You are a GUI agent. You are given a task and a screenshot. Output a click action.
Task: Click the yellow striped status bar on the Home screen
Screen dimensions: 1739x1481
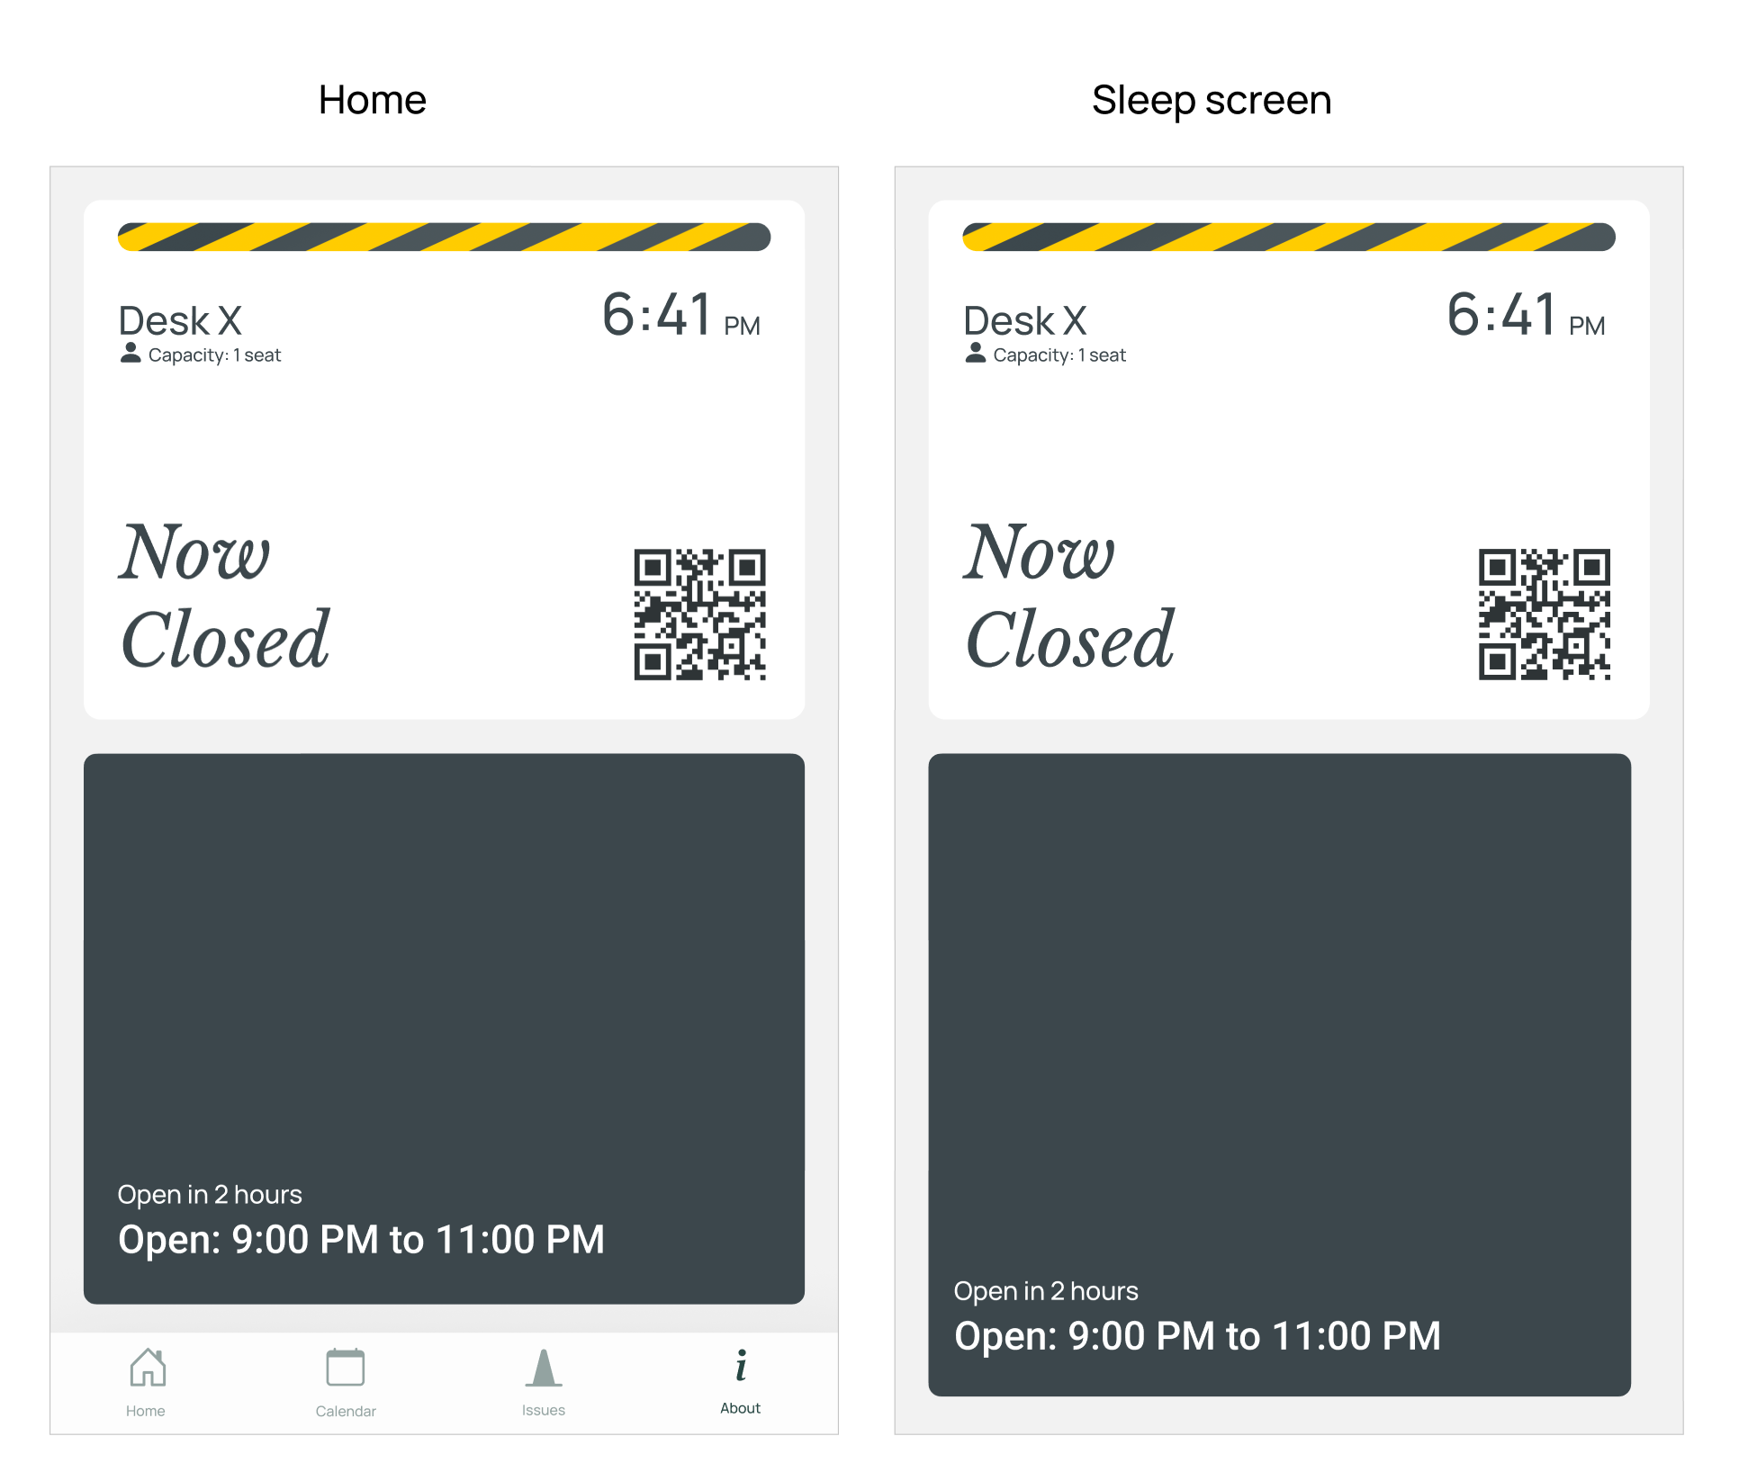444,237
